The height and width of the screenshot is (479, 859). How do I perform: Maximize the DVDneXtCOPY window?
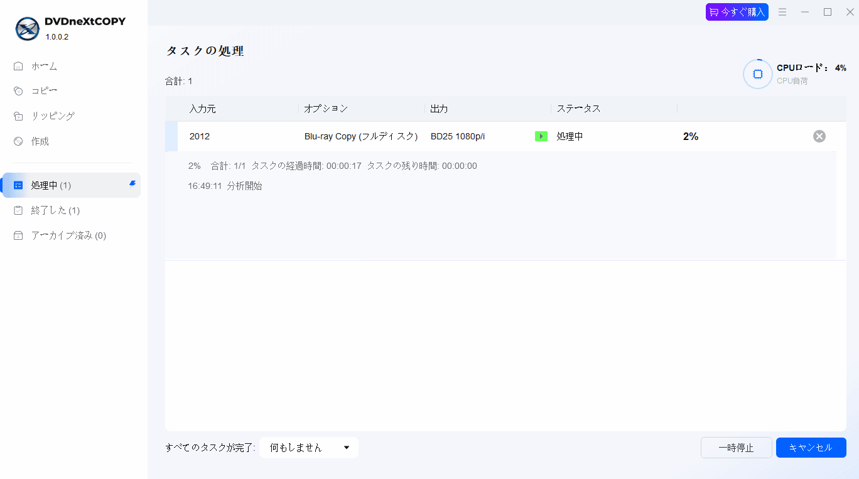coord(828,12)
